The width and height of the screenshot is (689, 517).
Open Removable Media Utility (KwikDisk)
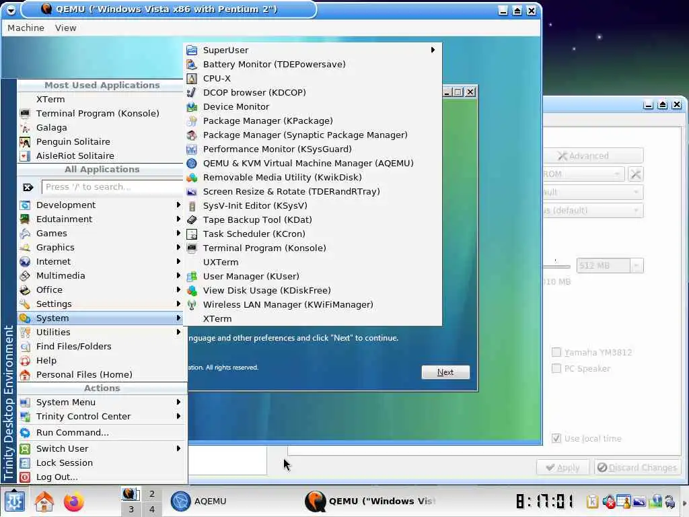pos(312,177)
